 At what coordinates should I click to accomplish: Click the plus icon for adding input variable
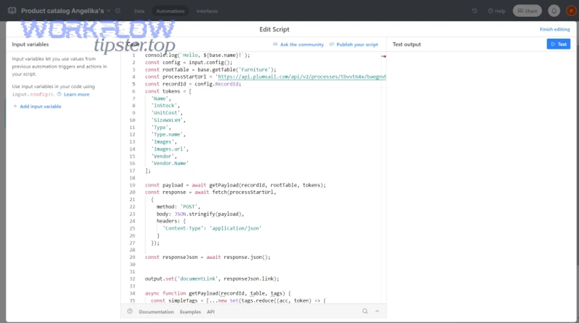point(15,106)
